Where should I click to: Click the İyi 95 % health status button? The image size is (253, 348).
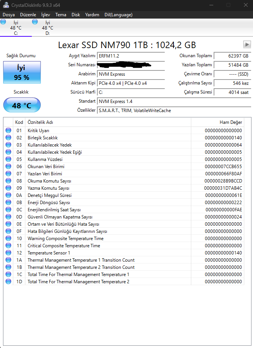coord(22,72)
